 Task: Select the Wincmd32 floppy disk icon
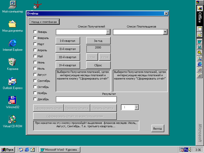(12, 100)
